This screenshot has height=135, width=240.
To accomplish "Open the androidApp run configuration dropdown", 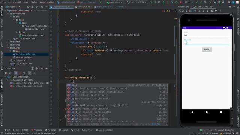I will (114, 2).
